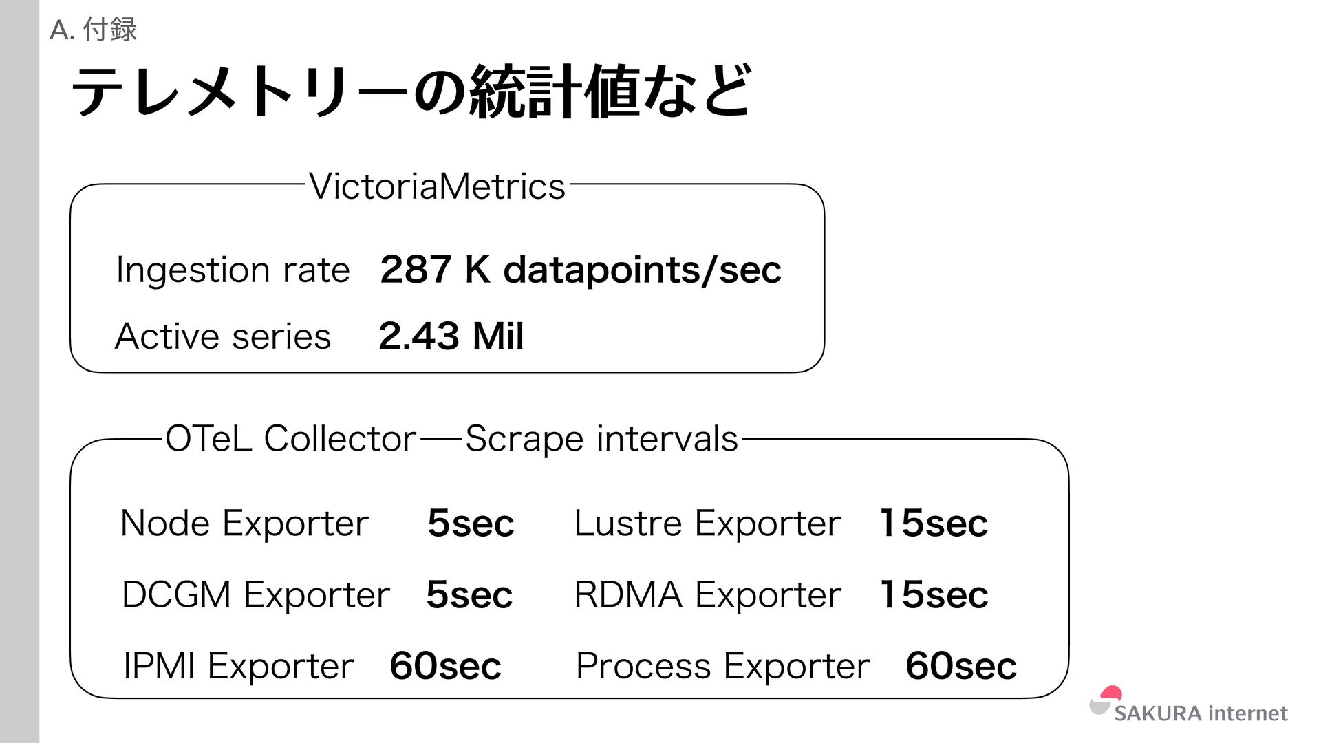Click the SAKURA internet logo icon
This screenshot has width=1321, height=743.
[x=1106, y=700]
